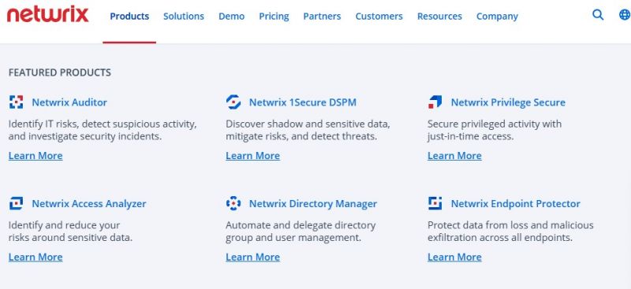631x289 pixels.
Task: Follow Learn More under Netwrix Directory Manager
Action: click(x=252, y=257)
